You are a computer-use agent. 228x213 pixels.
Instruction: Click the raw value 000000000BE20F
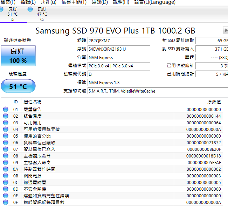[x=204, y=149]
